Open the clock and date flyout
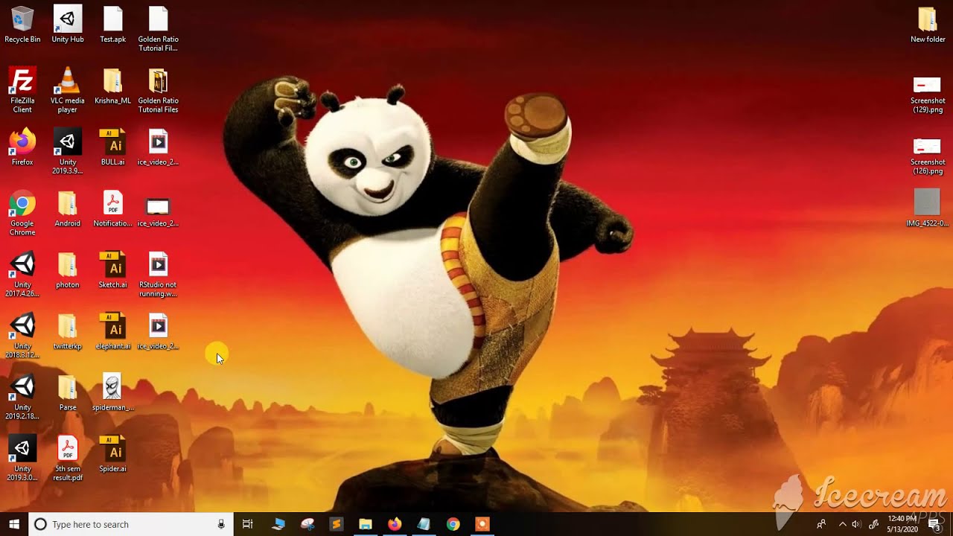 (x=902, y=524)
